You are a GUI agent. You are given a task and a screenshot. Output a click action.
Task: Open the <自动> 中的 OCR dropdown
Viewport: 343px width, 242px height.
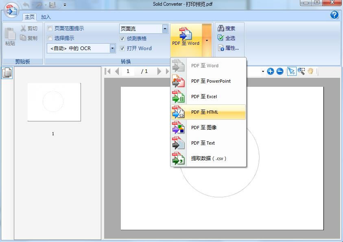[112, 48]
